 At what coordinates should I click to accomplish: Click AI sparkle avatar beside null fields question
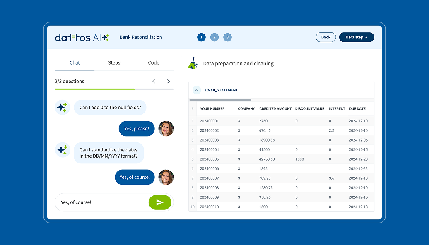pyautogui.click(x=63, y=108)
